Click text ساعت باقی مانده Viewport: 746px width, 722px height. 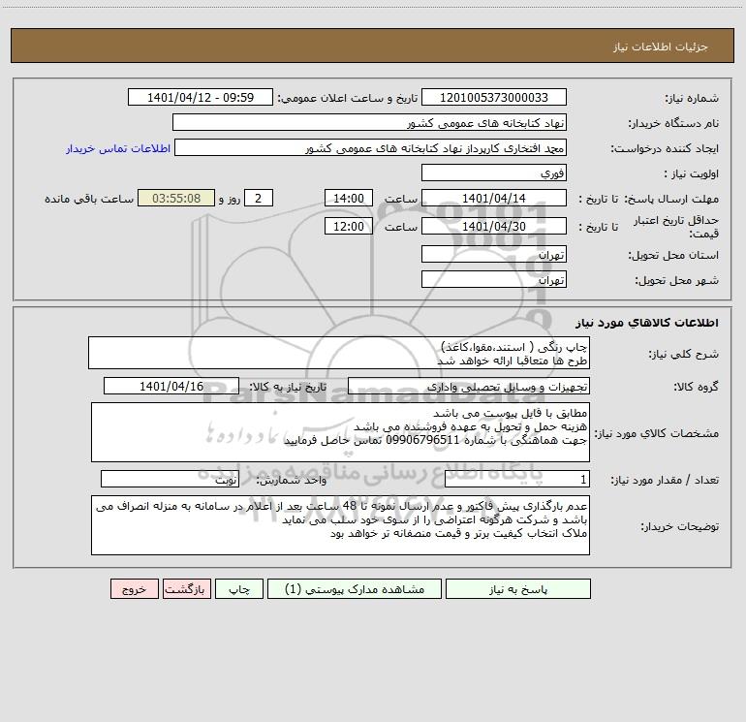[89, 199]
